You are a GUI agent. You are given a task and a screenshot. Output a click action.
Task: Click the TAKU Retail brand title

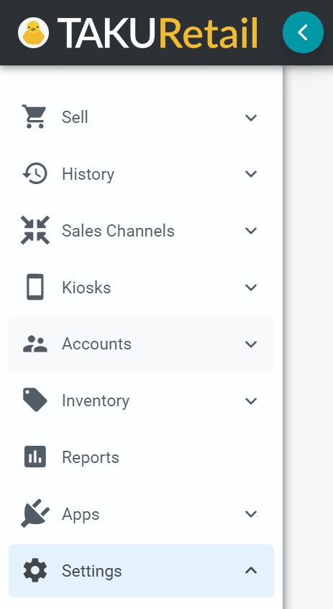[x=158, y=32]
